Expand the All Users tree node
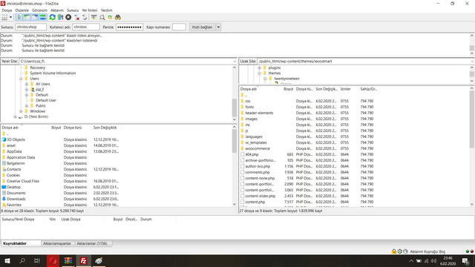The width and height of the screenshot is (475, 267). [27, 84]
